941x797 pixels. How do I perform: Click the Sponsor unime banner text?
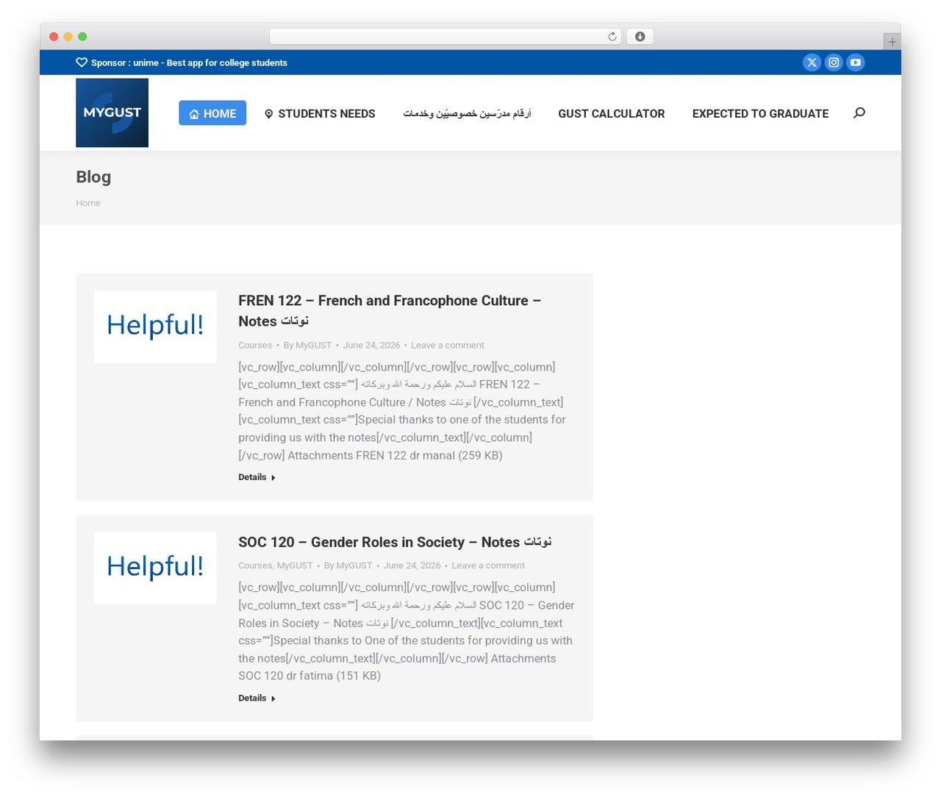[x=189, y=62]
